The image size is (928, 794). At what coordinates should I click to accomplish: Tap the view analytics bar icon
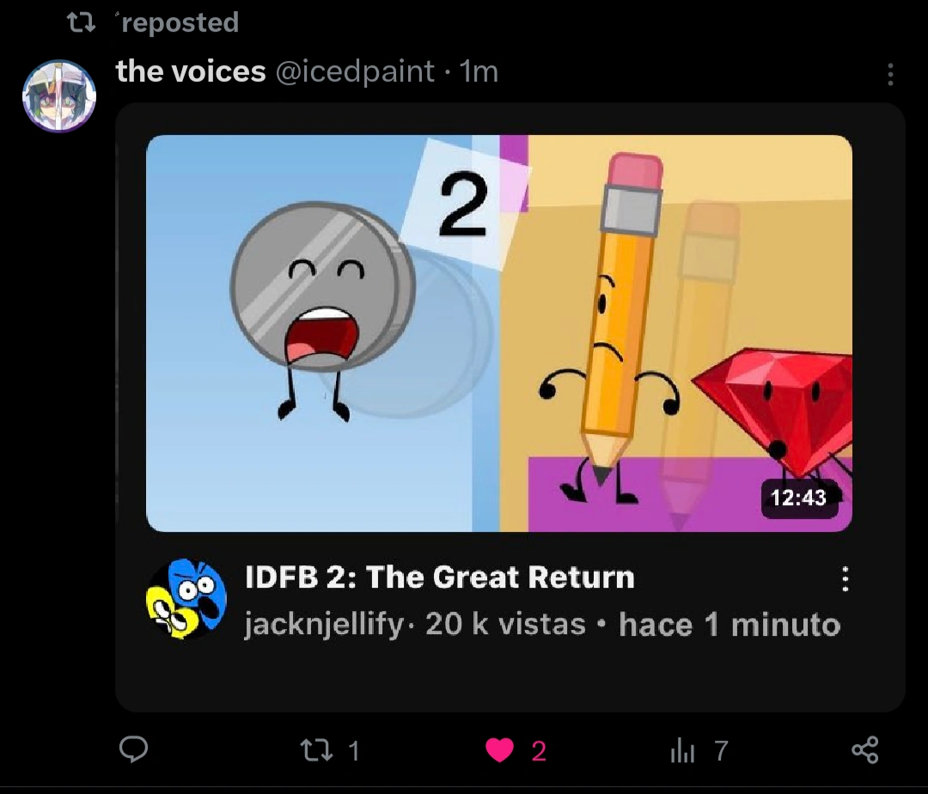[x=682, y=750]
